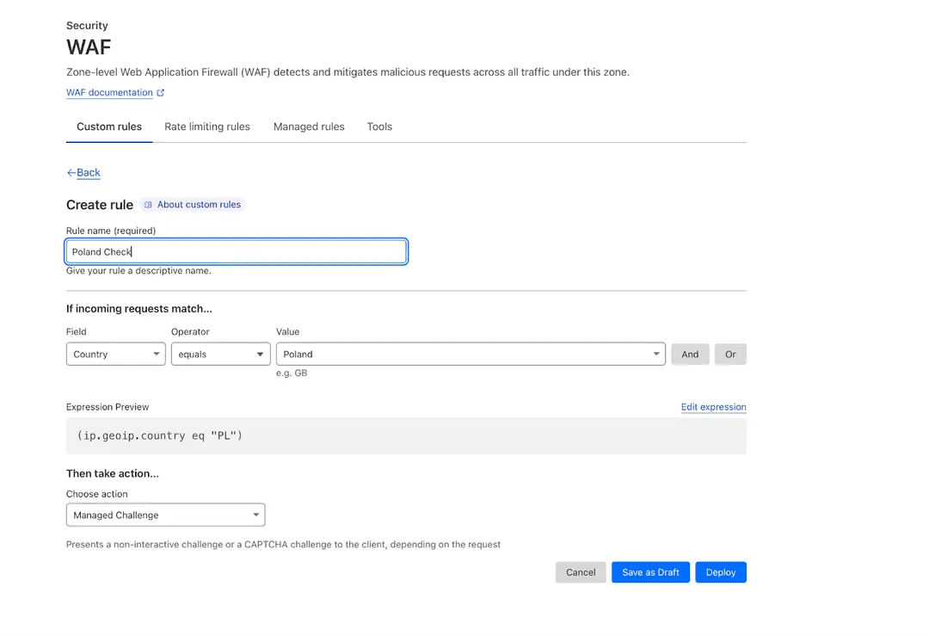This screenshot has height=636, width=929.
Task: Deploy the custom rule
Action: (x=721, y=572)
